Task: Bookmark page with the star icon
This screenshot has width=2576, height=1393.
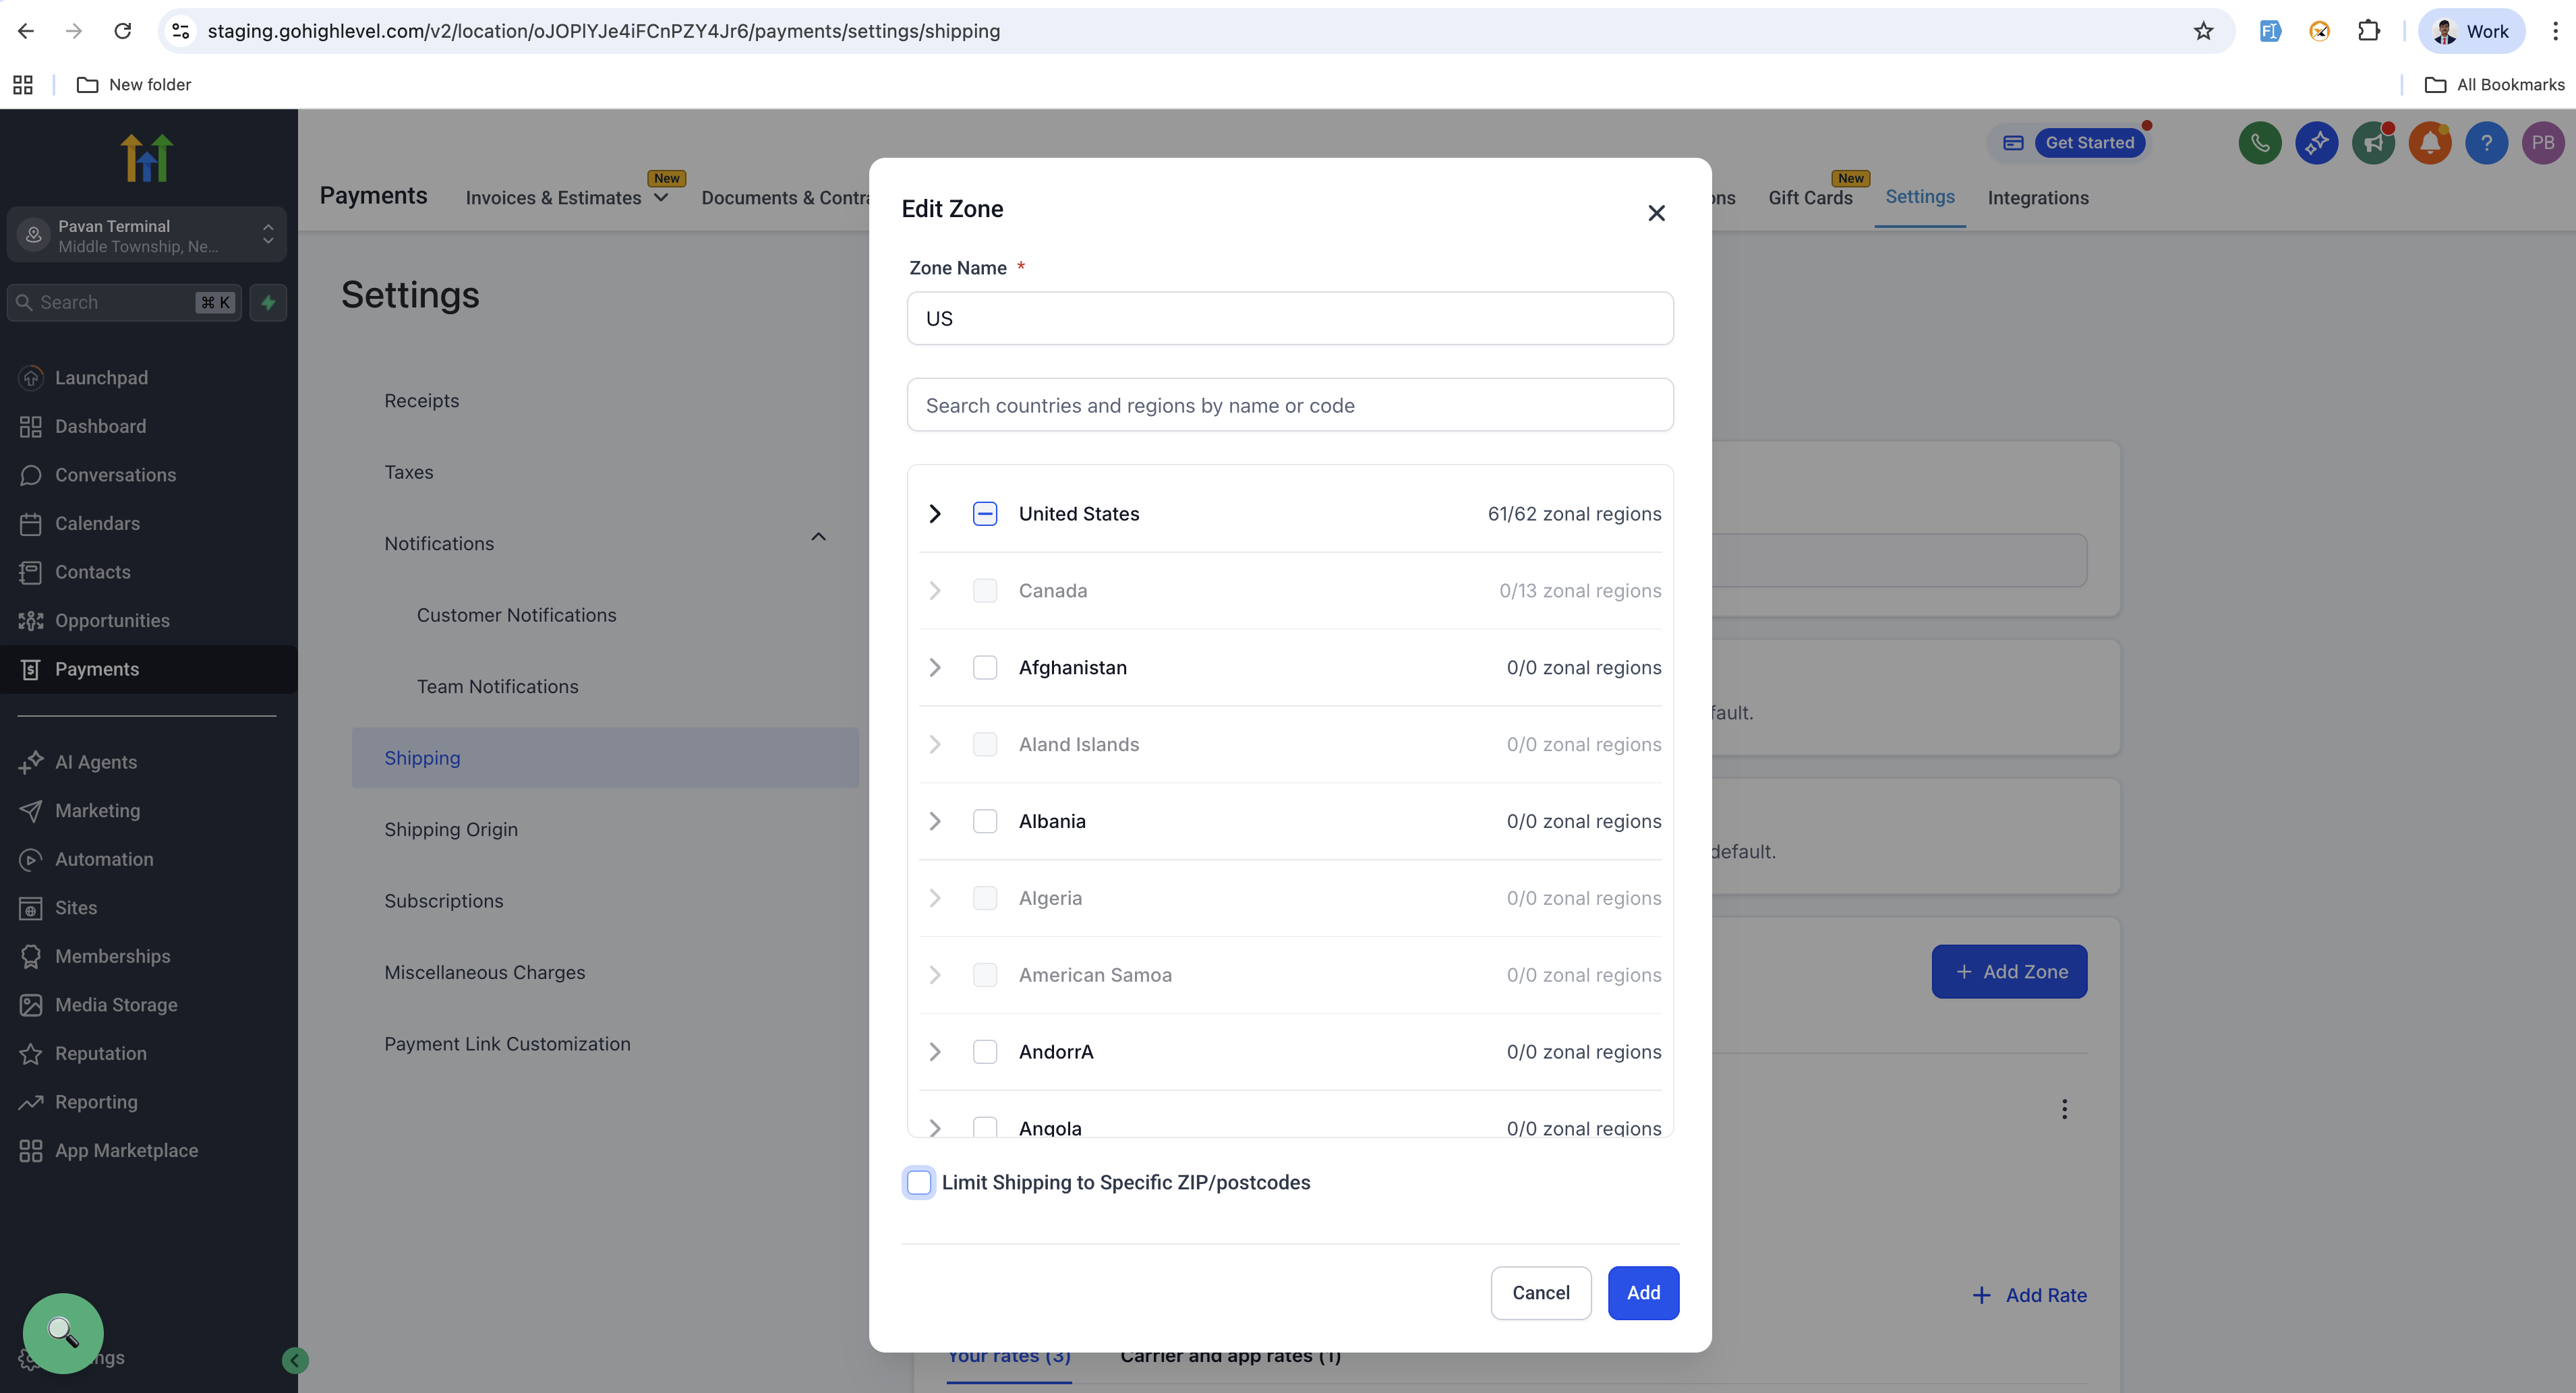Action: tap(2203, 31)
